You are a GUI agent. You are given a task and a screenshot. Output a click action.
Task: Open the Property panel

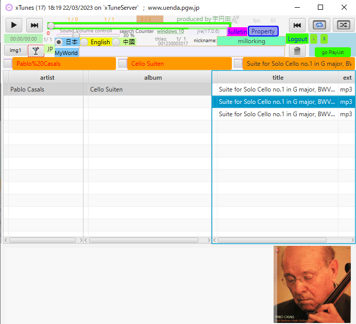tap(263, 31)
